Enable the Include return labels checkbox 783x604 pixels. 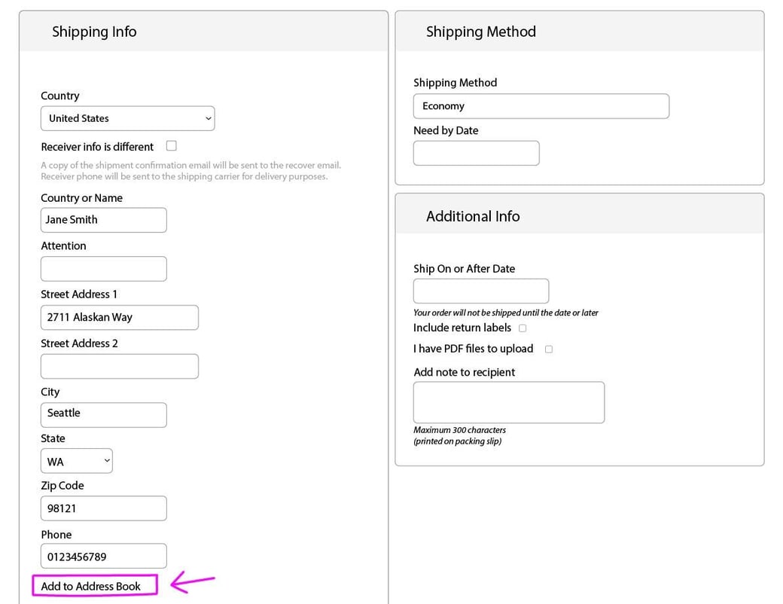point(523,328)
